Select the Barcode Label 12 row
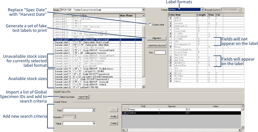 click(98, 61)
